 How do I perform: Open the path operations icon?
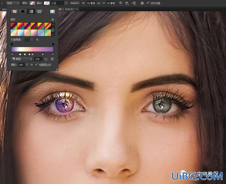point(121,3)
